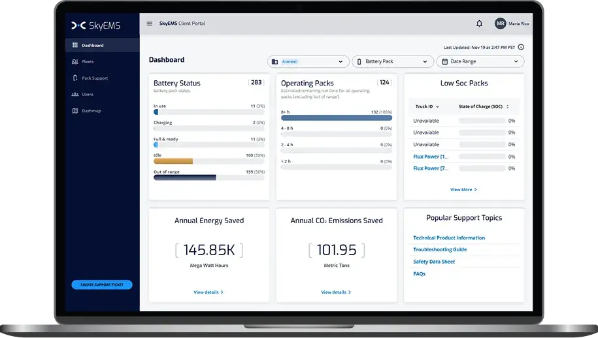Click Create Support Ticket button

point(102,284)
